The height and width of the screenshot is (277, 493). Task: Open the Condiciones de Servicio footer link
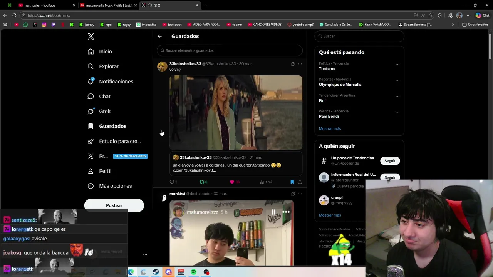point(334,229)
